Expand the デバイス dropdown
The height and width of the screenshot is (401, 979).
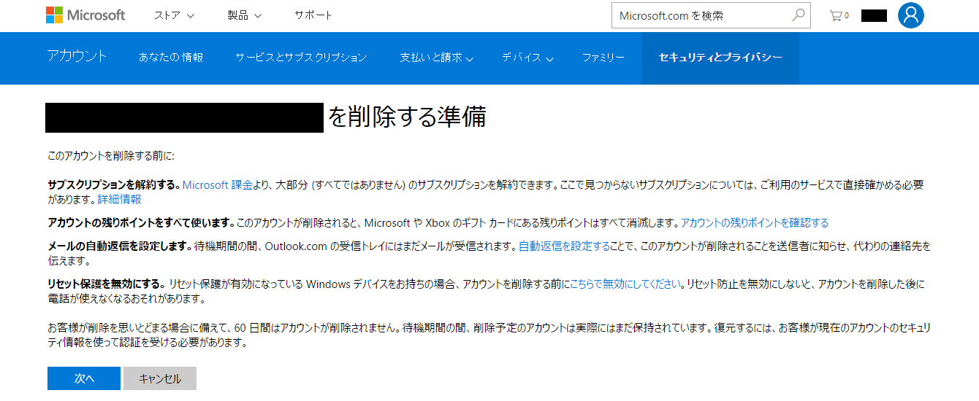[x=527, y=58]
